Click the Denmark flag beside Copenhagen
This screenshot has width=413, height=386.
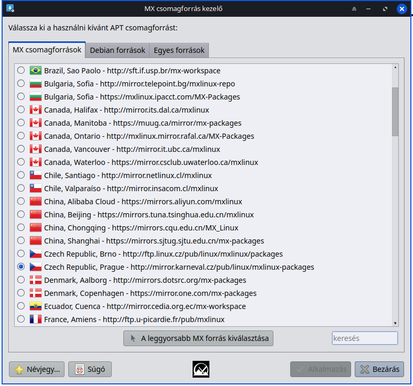click(x=36, y=293)
